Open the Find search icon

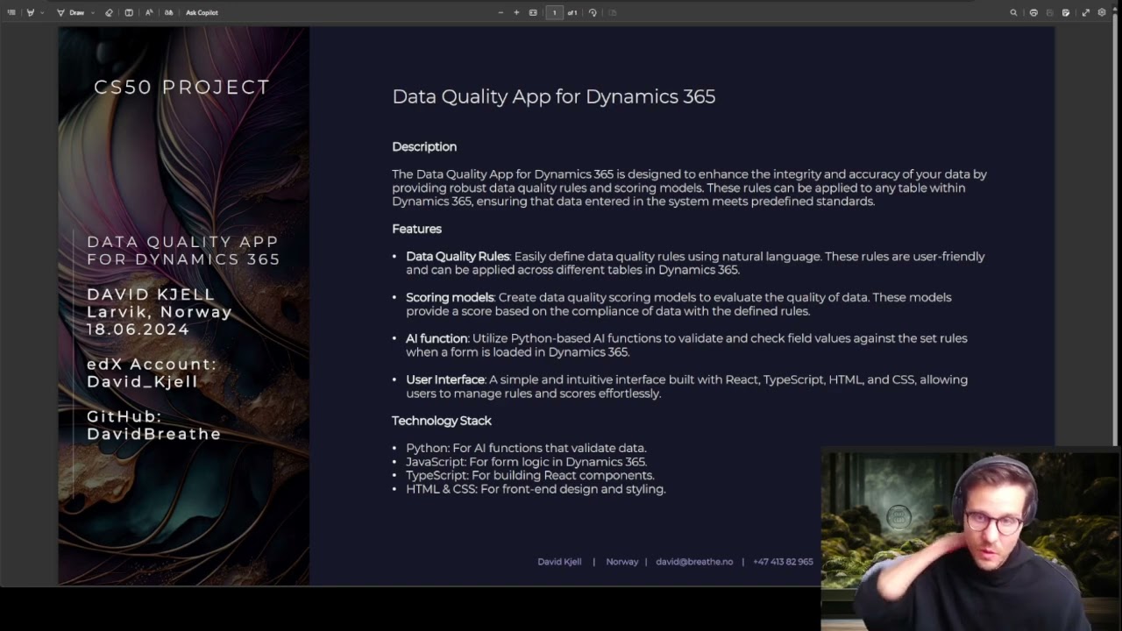1013,12
